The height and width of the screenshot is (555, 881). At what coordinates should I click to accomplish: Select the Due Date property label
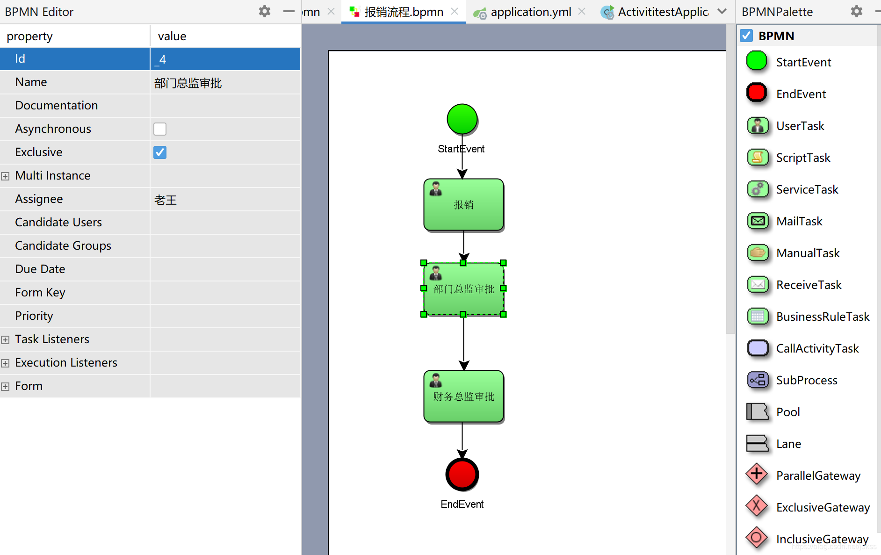40,269
